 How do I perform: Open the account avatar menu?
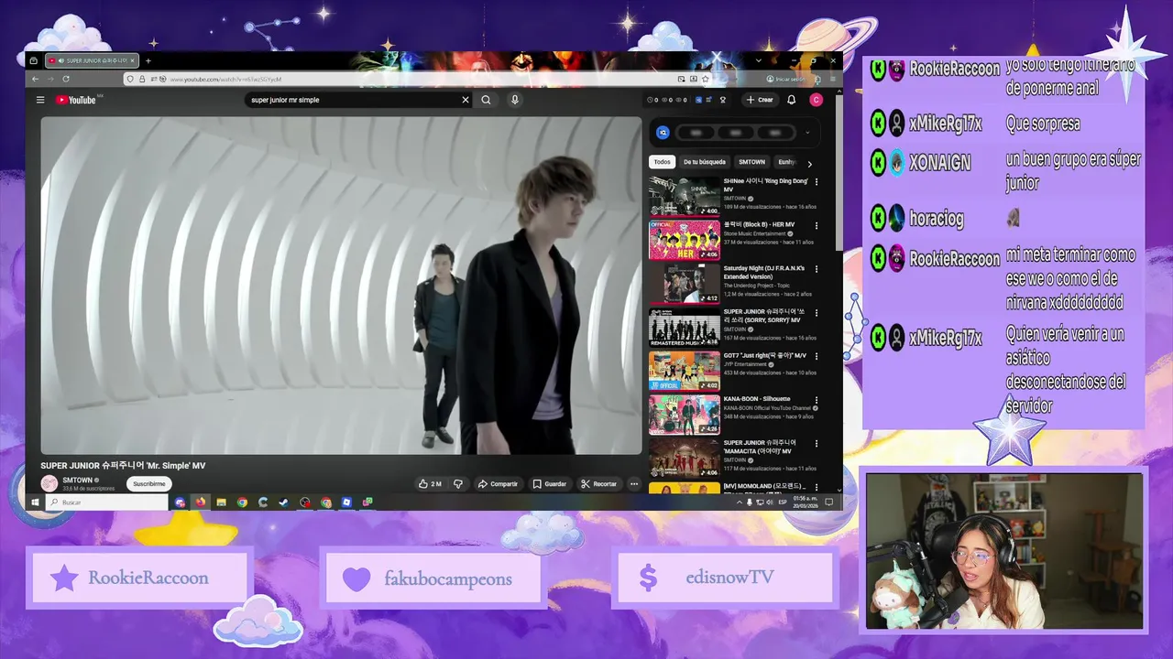click(816, 100)
